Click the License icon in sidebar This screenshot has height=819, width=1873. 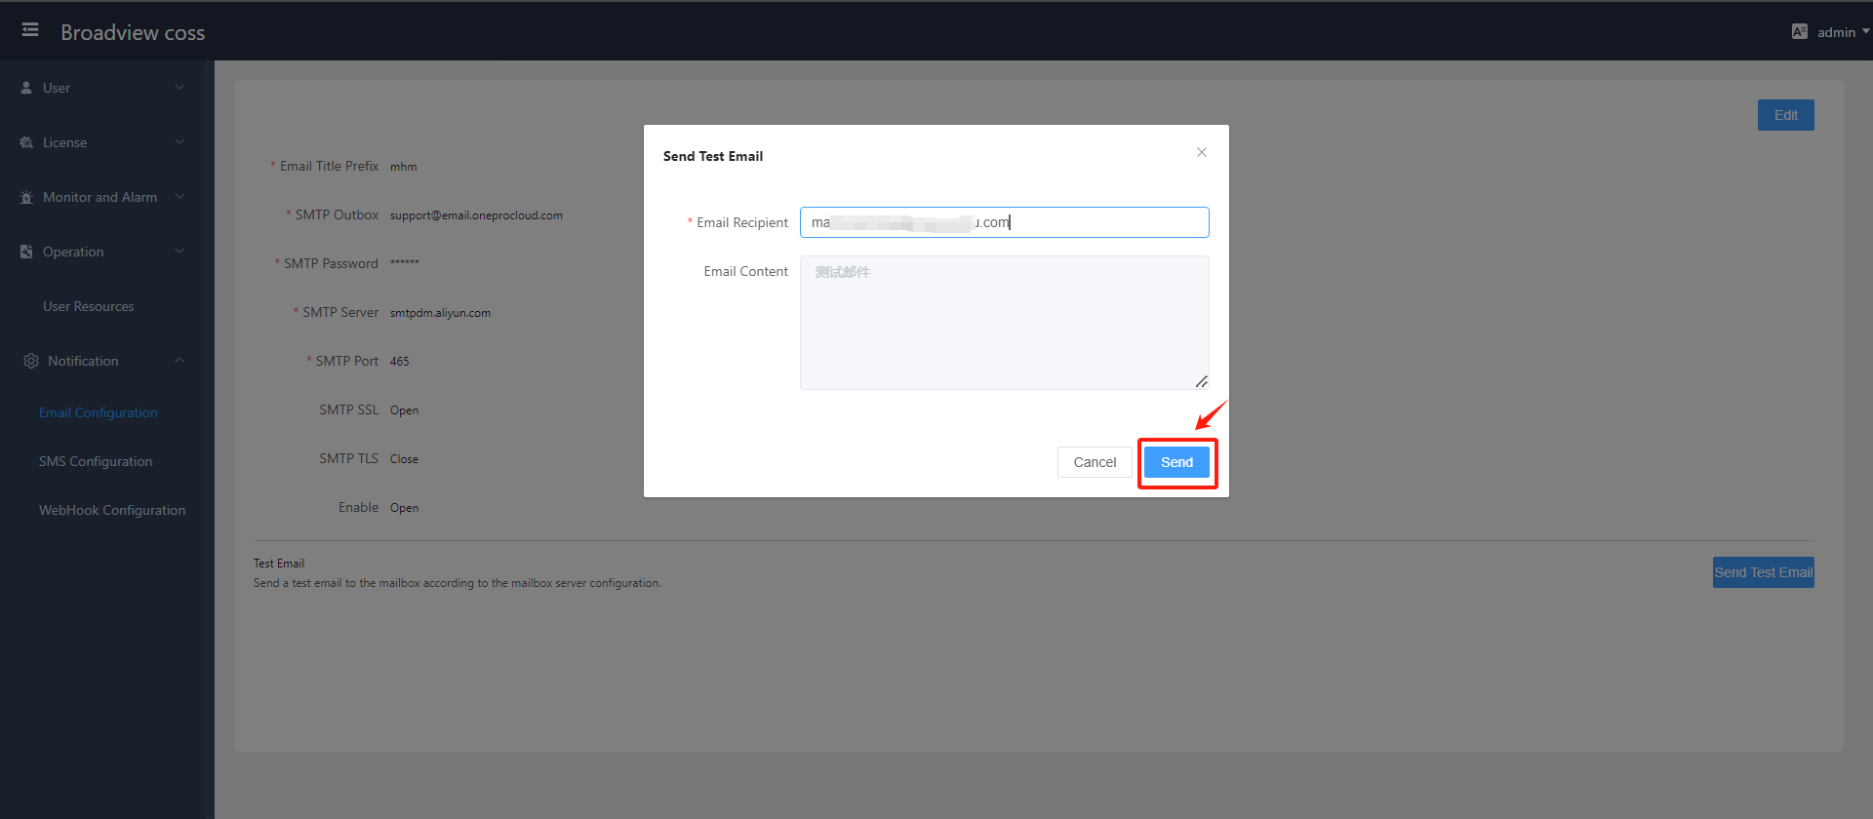(x=26, y=142)
